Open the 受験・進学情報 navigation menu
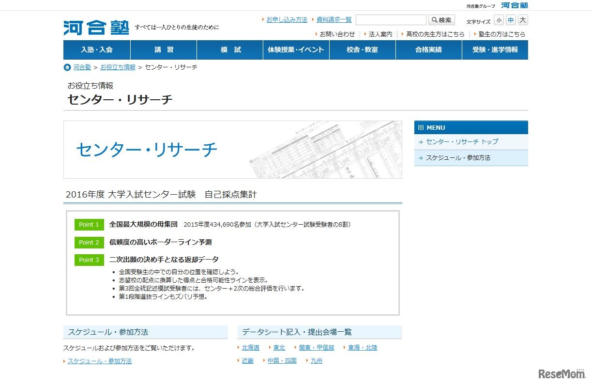Viewport: 592px width, 385px height. [x=495, y=50]
